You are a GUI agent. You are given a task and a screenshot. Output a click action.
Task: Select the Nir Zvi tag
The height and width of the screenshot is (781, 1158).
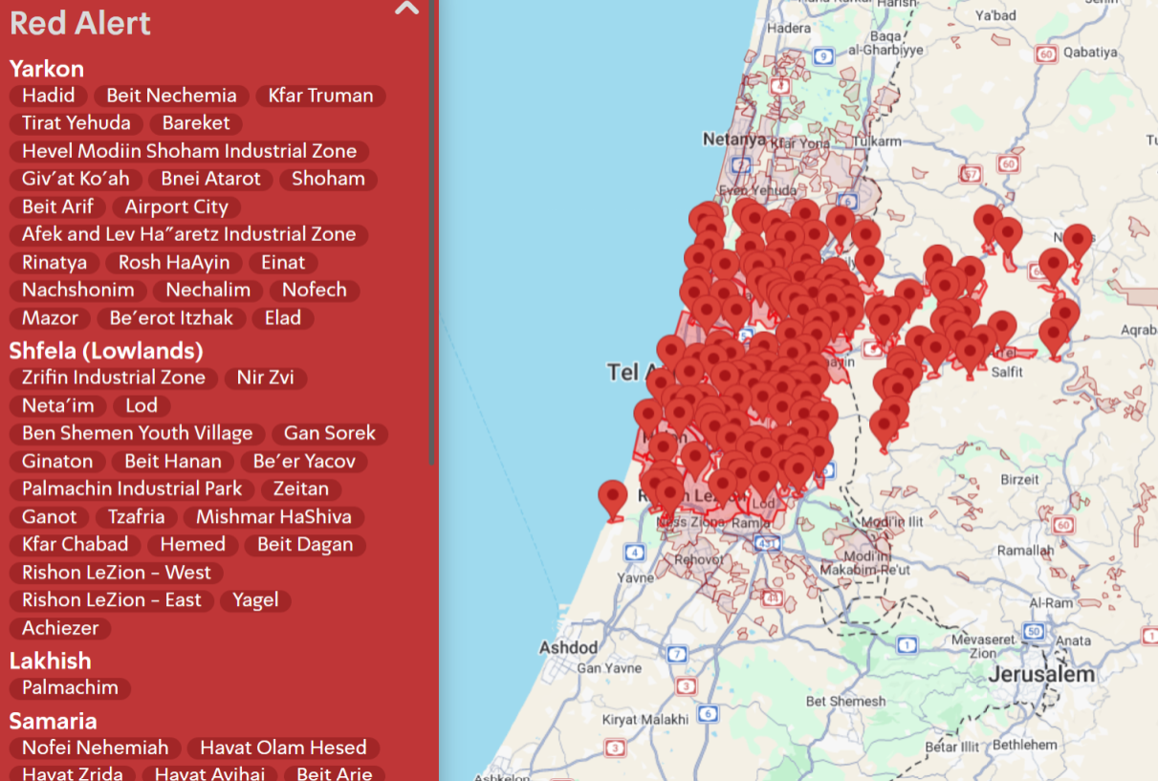point(266,378)
